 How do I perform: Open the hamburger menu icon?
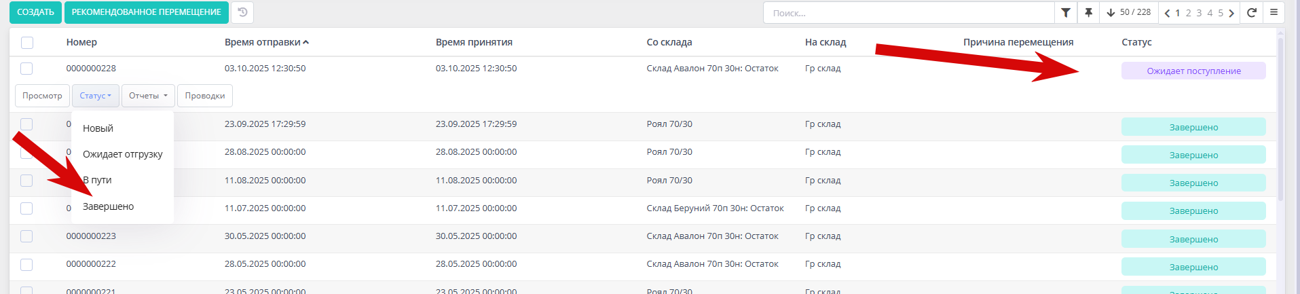click(1274, 12)
